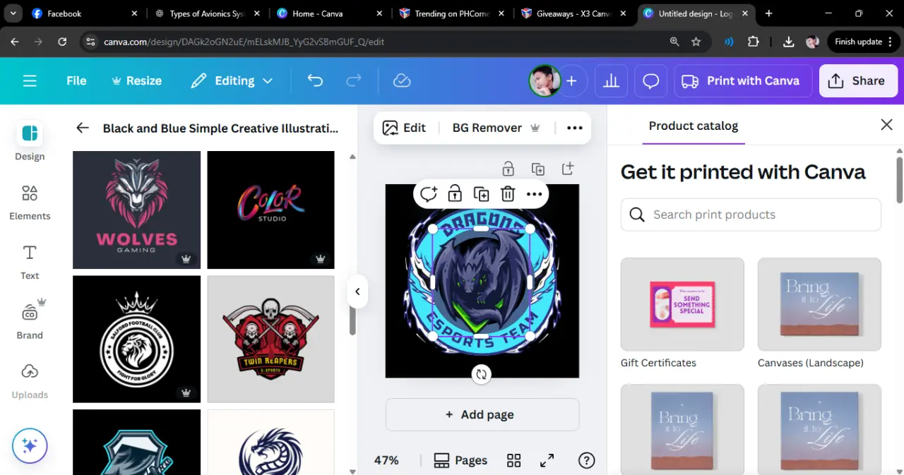Launch the Magic sparkle assistant button

click(30, 446)
